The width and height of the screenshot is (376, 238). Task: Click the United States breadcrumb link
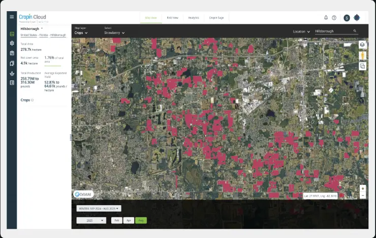tap(29, 35)
